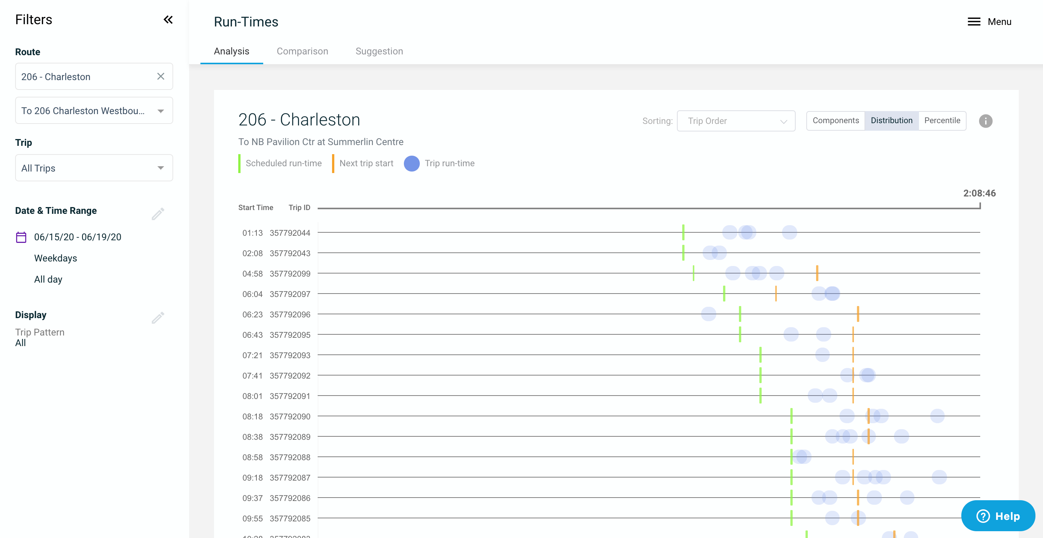Clear the 206 - Charleston route selection
1043x538 pixels.
point(161,76)
